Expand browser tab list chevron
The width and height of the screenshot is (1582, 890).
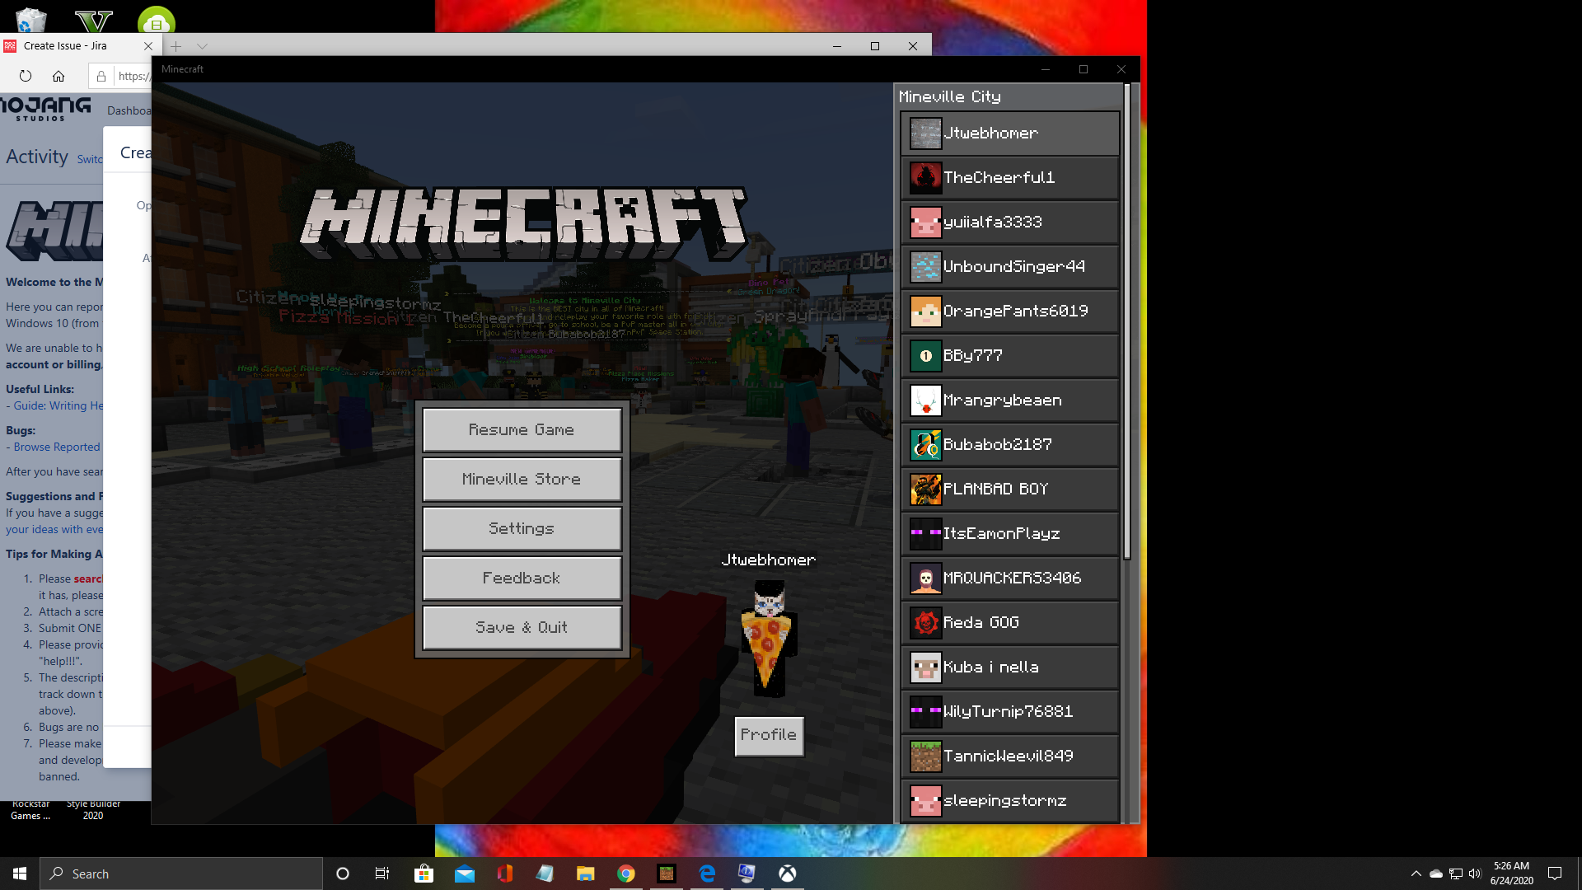[202, 46]
